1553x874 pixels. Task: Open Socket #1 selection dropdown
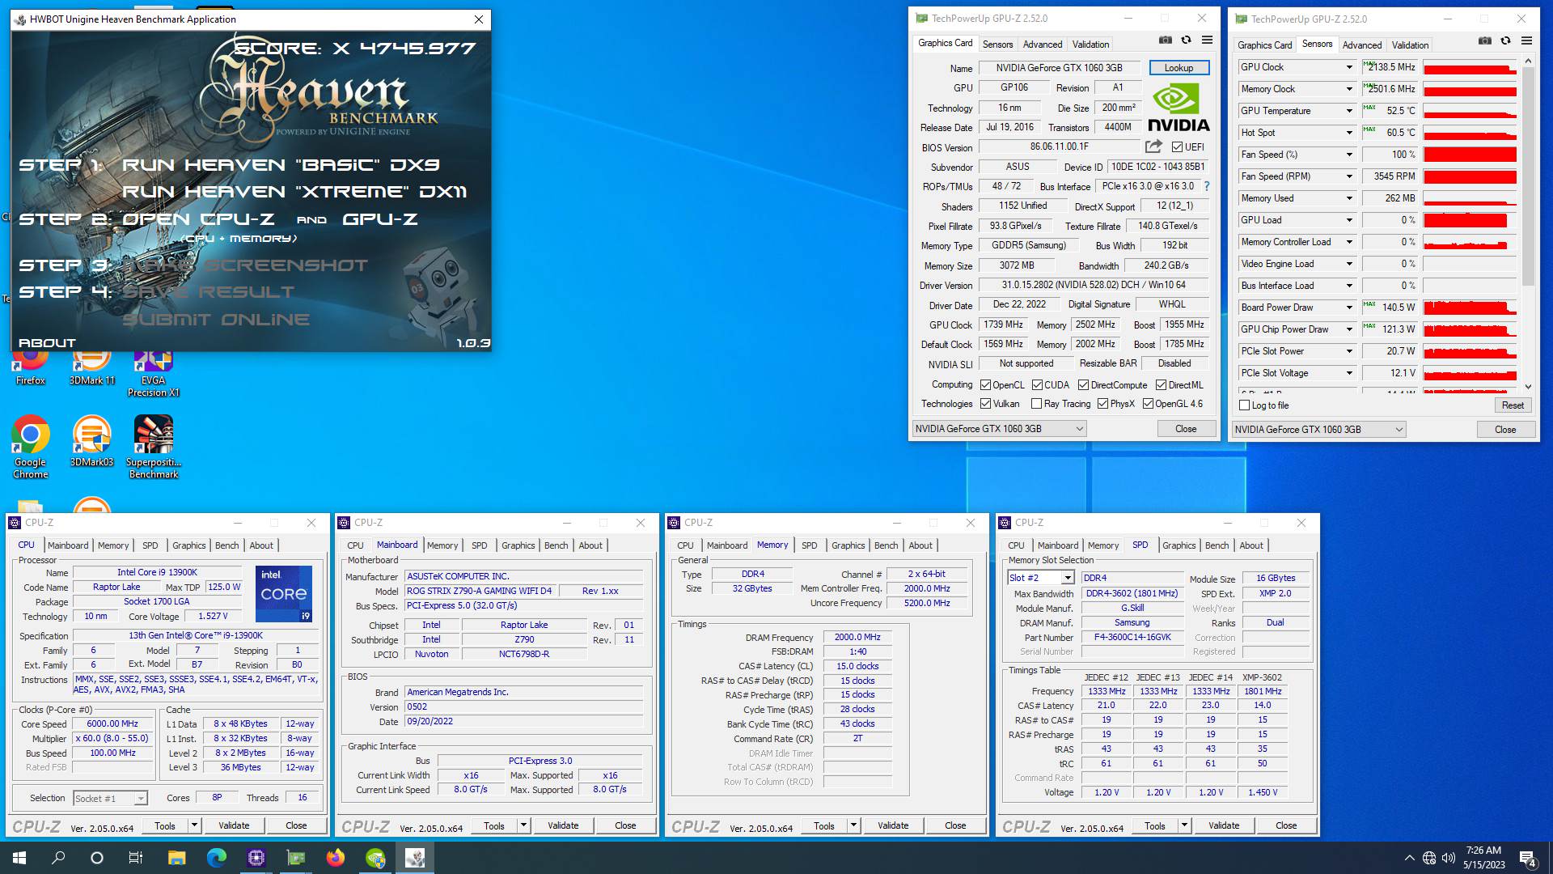coord(110,799)
